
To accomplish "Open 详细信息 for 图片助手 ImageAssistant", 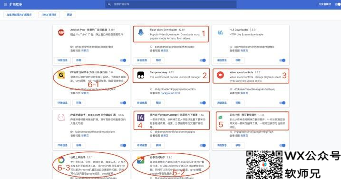I will 142,145.
